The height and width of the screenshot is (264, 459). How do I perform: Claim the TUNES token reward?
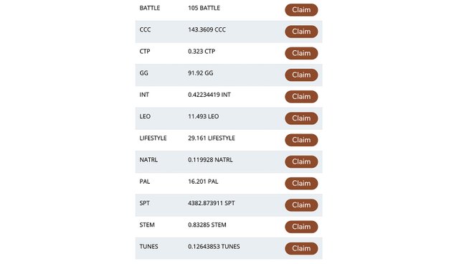point(301,248)
